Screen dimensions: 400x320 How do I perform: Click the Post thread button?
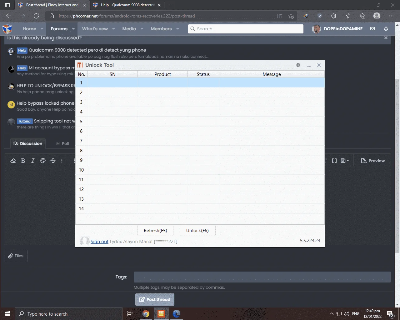point(155,299)
